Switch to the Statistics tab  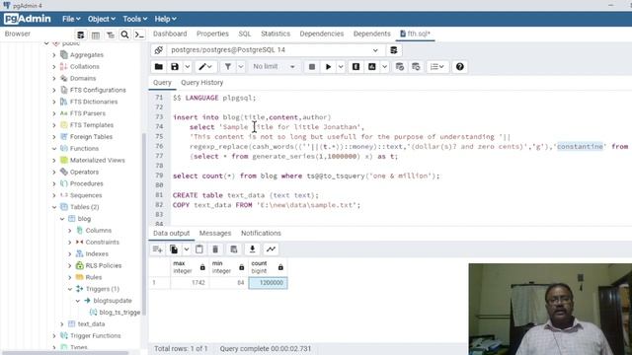pyautogui.click(x=276, y=34)
